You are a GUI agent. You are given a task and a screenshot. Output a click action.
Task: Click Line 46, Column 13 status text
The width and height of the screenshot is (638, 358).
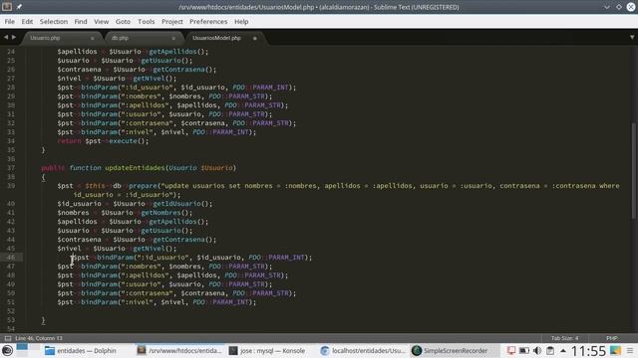[x=39, y=338]
